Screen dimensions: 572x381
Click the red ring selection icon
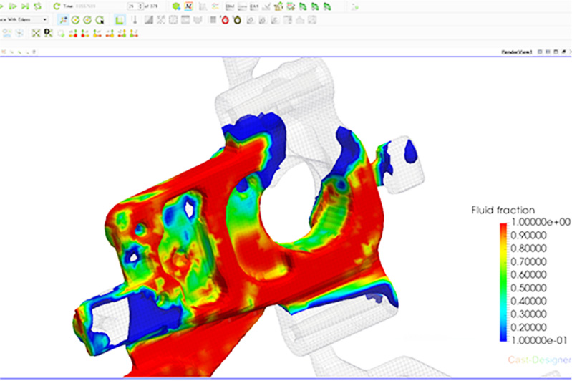point(226,19)
